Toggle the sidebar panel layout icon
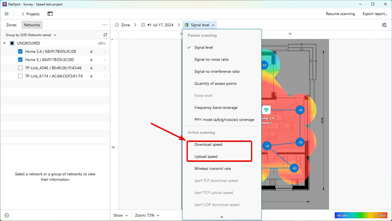The image size is (392, 221). pyautogui.click(x=50, y=14)
